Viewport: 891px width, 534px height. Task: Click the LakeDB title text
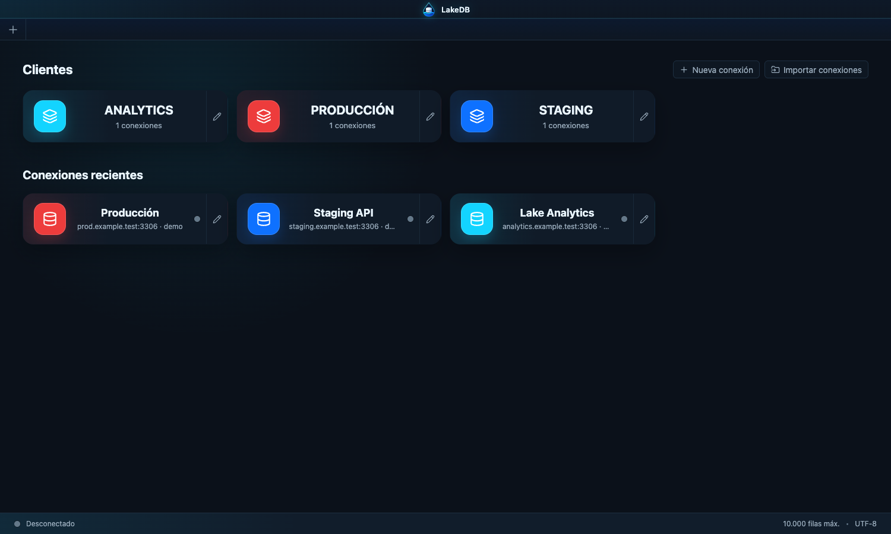(x=456, y=9)
